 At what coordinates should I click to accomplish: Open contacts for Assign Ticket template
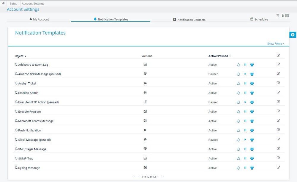click(252, 84)
